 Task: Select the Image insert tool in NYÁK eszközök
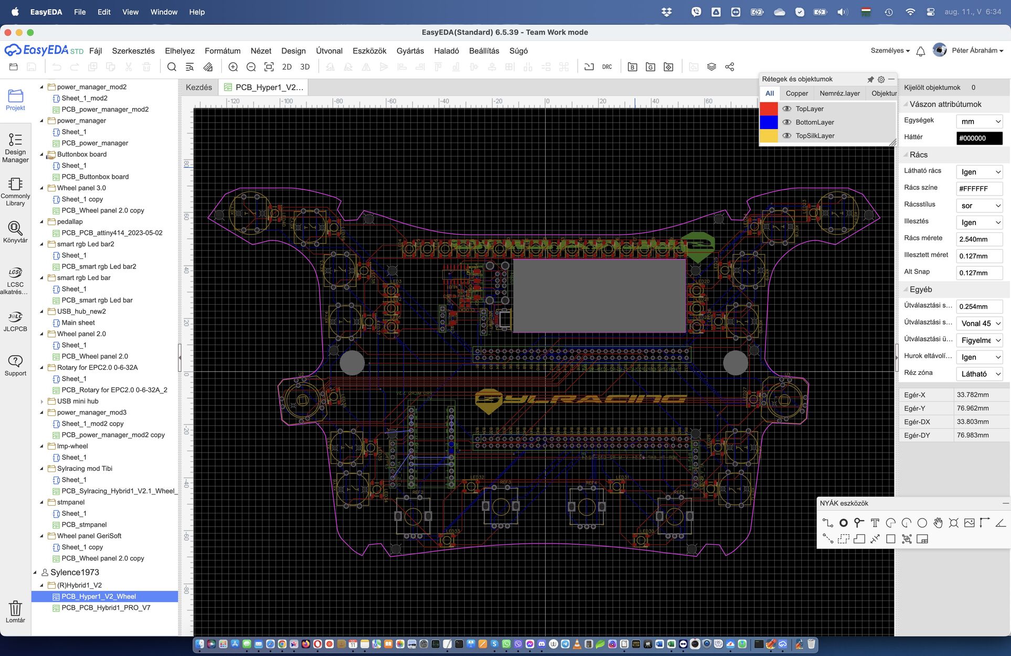(969, 523)
